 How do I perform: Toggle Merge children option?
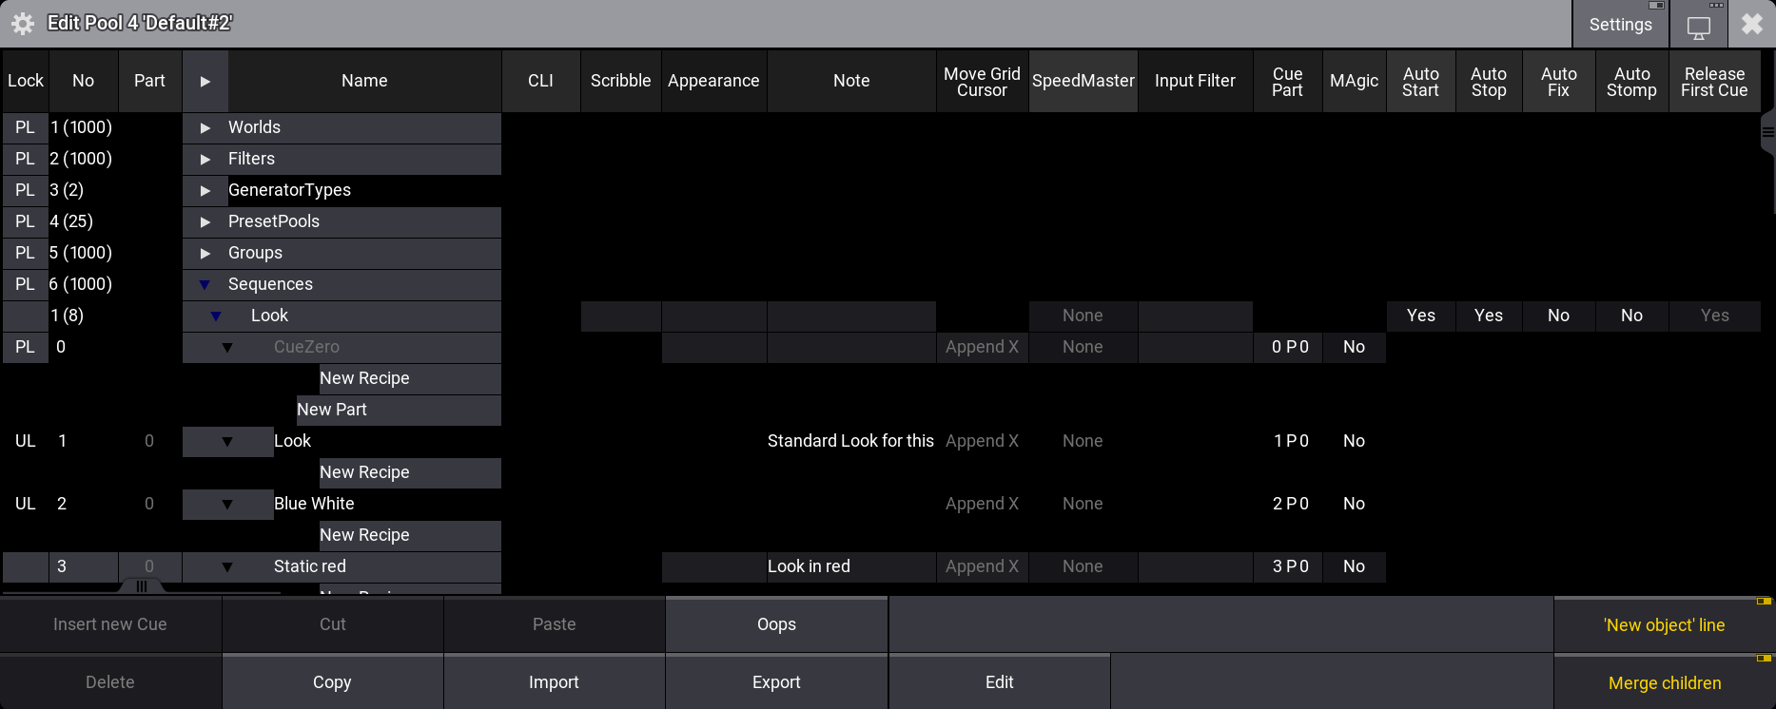tap(1664, 682)
